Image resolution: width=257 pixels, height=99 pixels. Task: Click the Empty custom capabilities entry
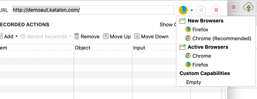pyautogui.click(x=194, y=82)
